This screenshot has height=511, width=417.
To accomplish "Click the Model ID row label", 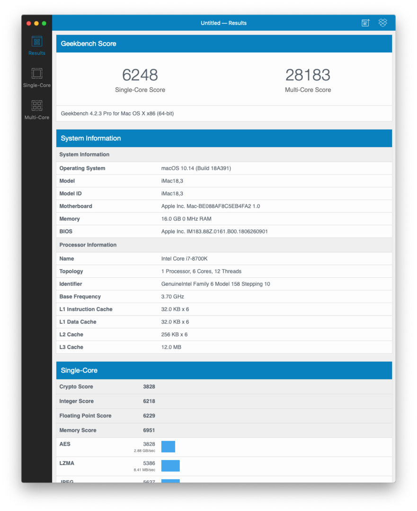I will click(x=71, y=194).
